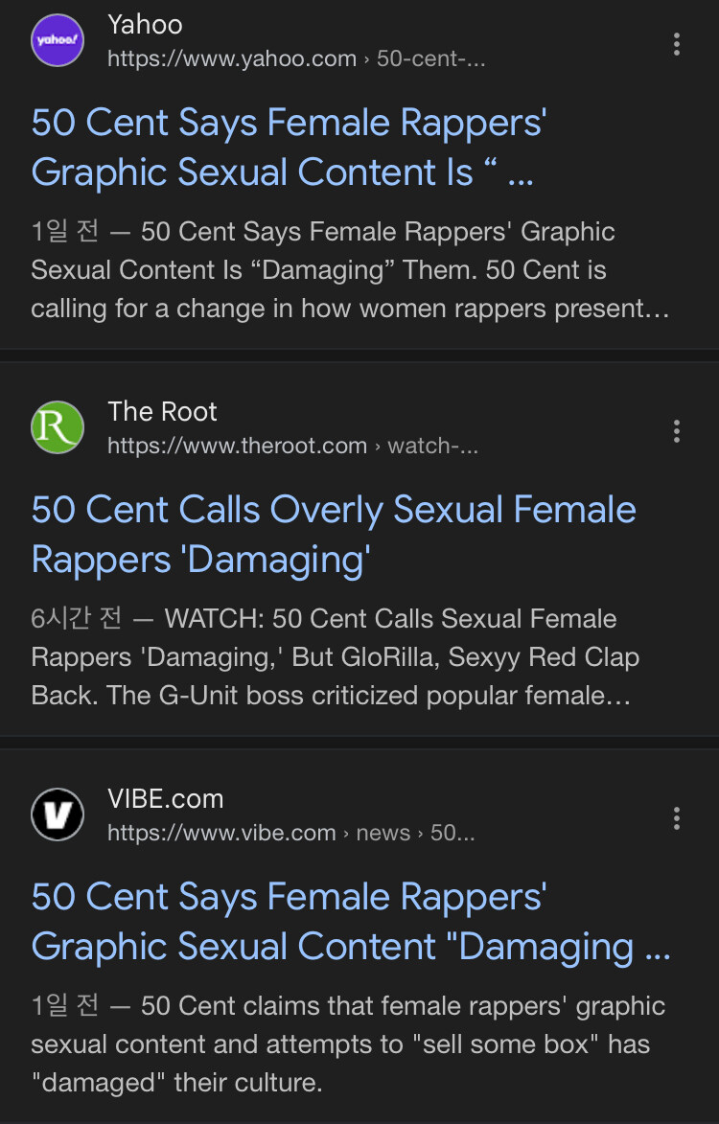Open Yahoo headline about 50 Cent and female rappers
This screenshot has height=1124, width=719.
[x=289, y=148]
